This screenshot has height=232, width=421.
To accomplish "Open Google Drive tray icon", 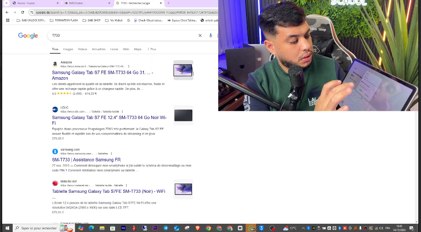I will pyautogui.click(x=329, y=228).
